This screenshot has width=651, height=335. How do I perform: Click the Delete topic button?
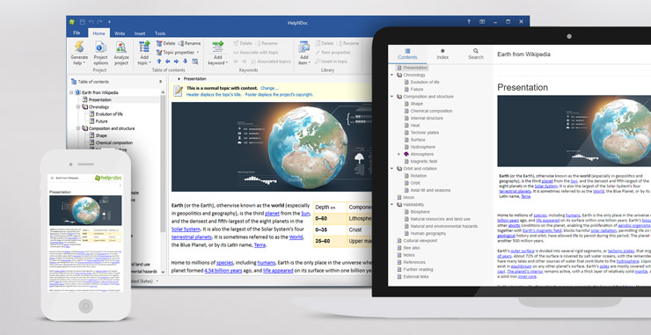pyautogui.click(x=165, y=43)
